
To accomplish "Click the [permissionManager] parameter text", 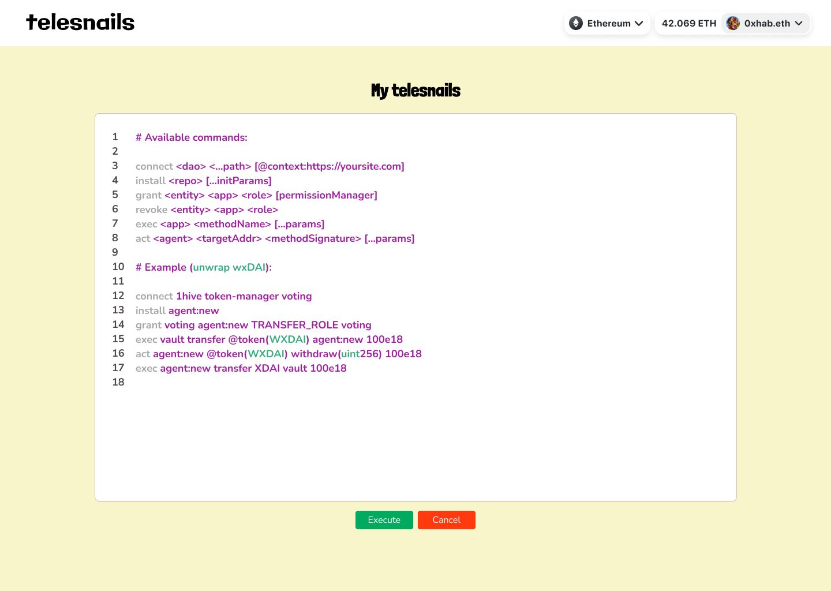I will [x=327, y=195].
